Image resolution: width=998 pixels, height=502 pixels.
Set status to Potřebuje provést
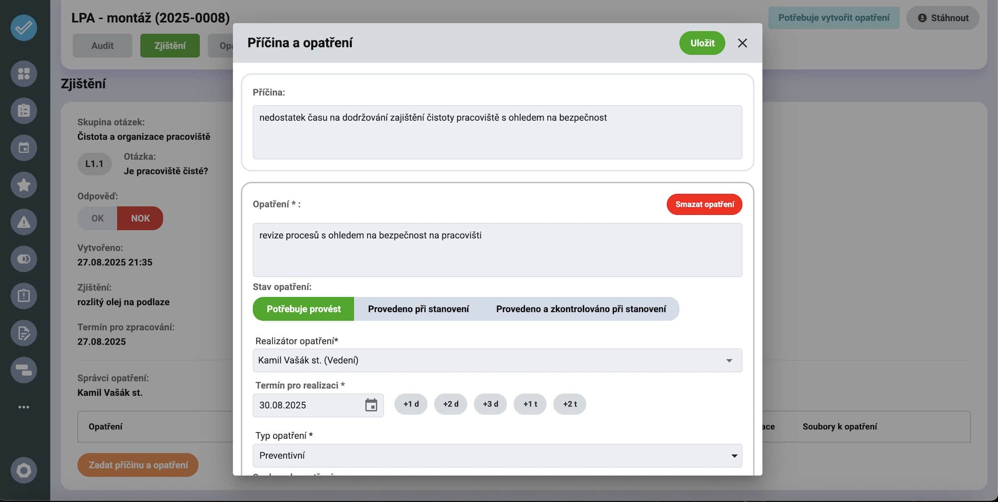click(x=303, y=309)
